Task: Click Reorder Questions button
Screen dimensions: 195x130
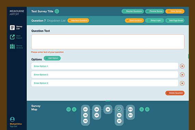Action: click(133, 11)
